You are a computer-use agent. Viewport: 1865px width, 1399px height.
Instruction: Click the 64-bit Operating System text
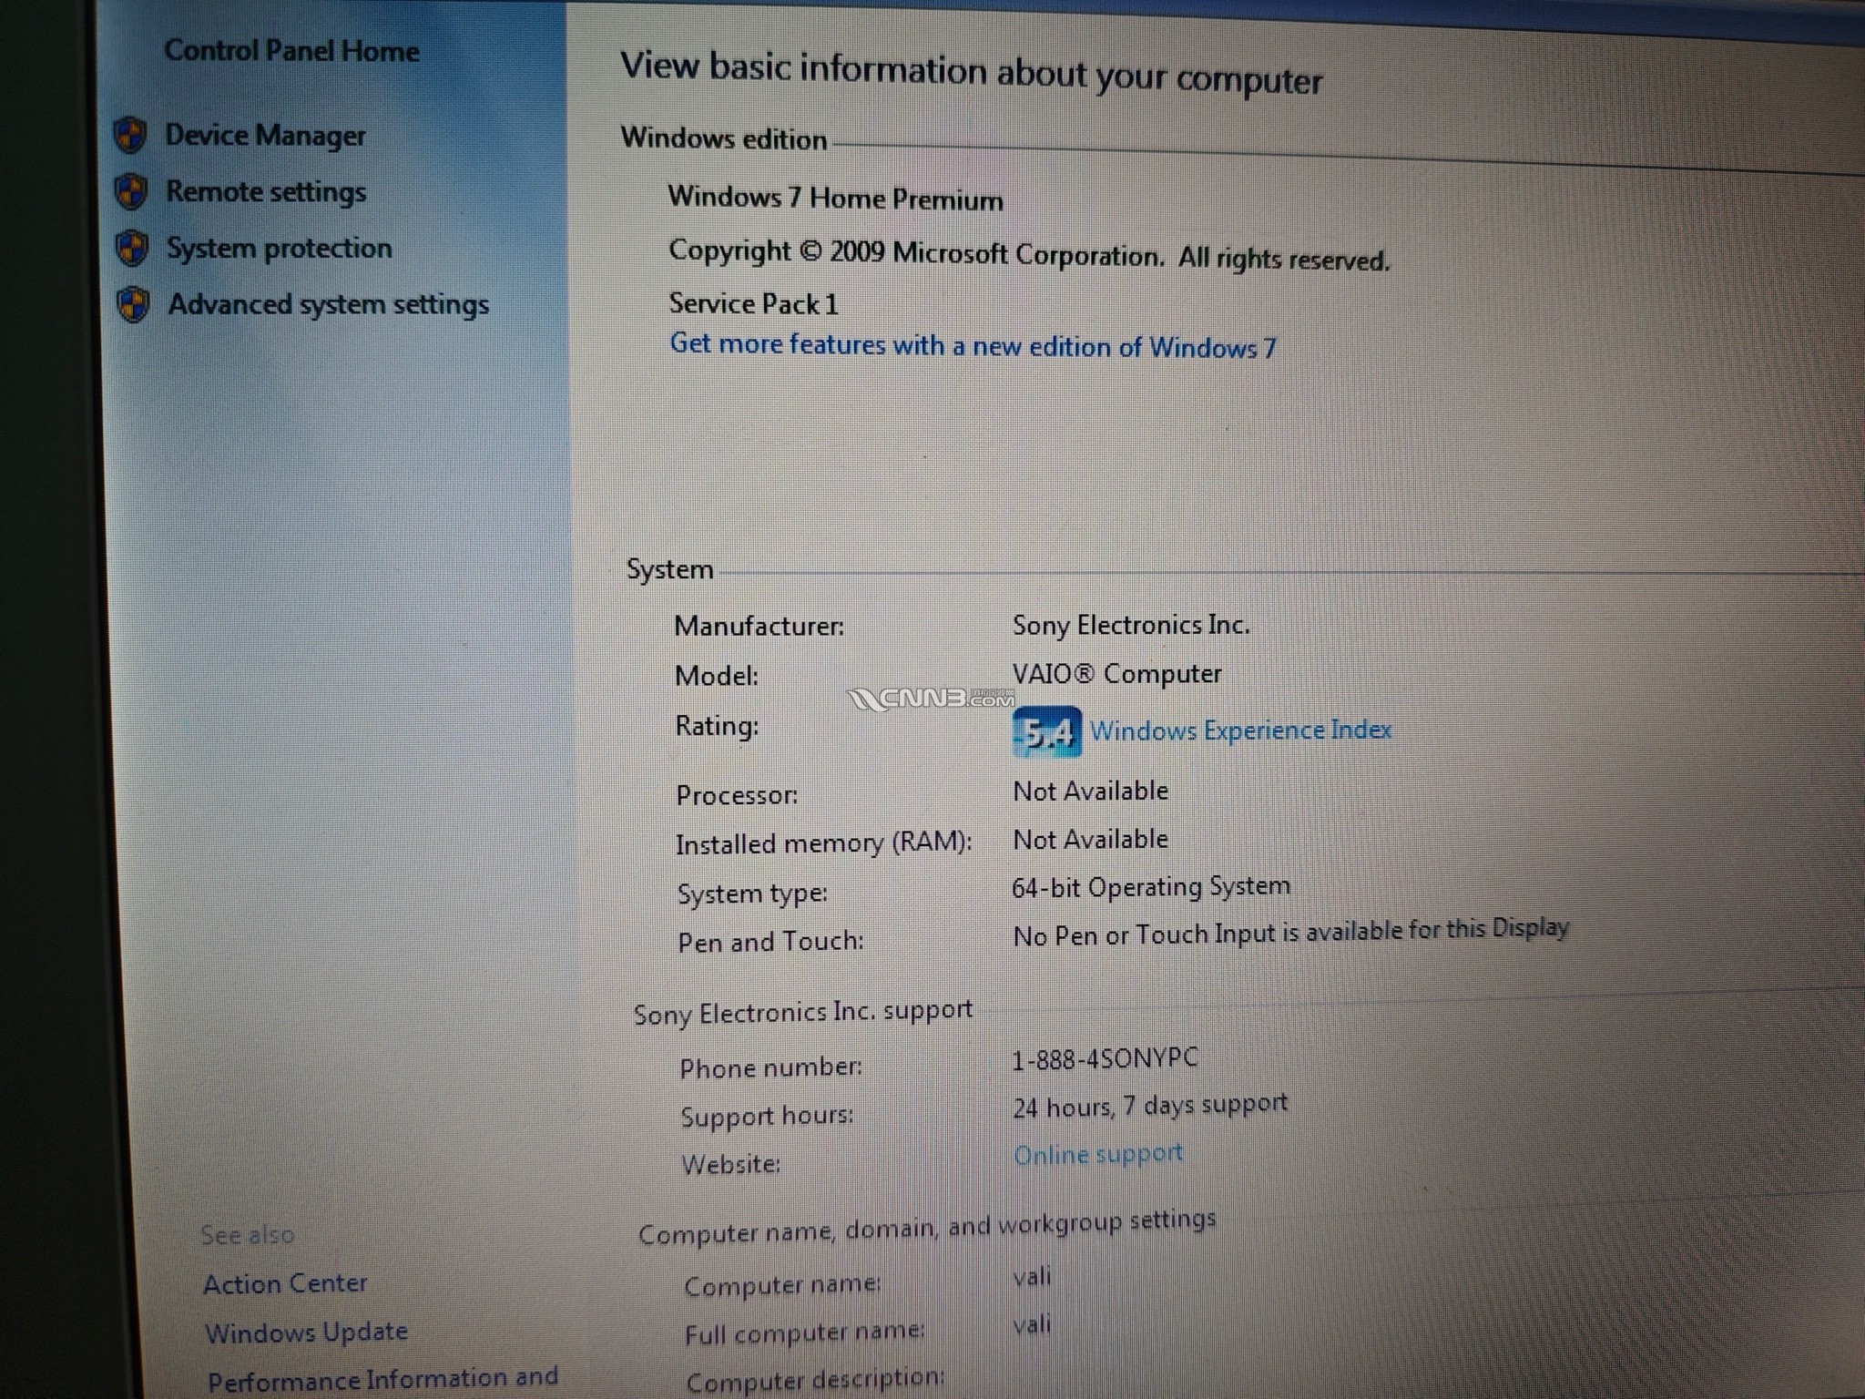(1150, 887)
